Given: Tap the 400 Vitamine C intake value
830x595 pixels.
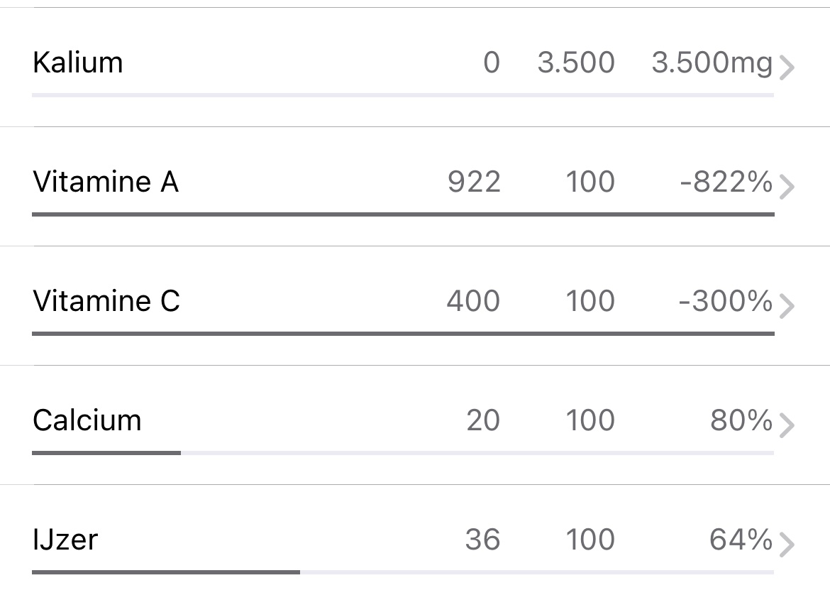Looking at the screenshot, I should [473, 302].
